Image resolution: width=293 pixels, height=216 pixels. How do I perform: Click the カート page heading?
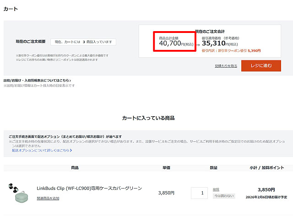[x=11, y=9]
